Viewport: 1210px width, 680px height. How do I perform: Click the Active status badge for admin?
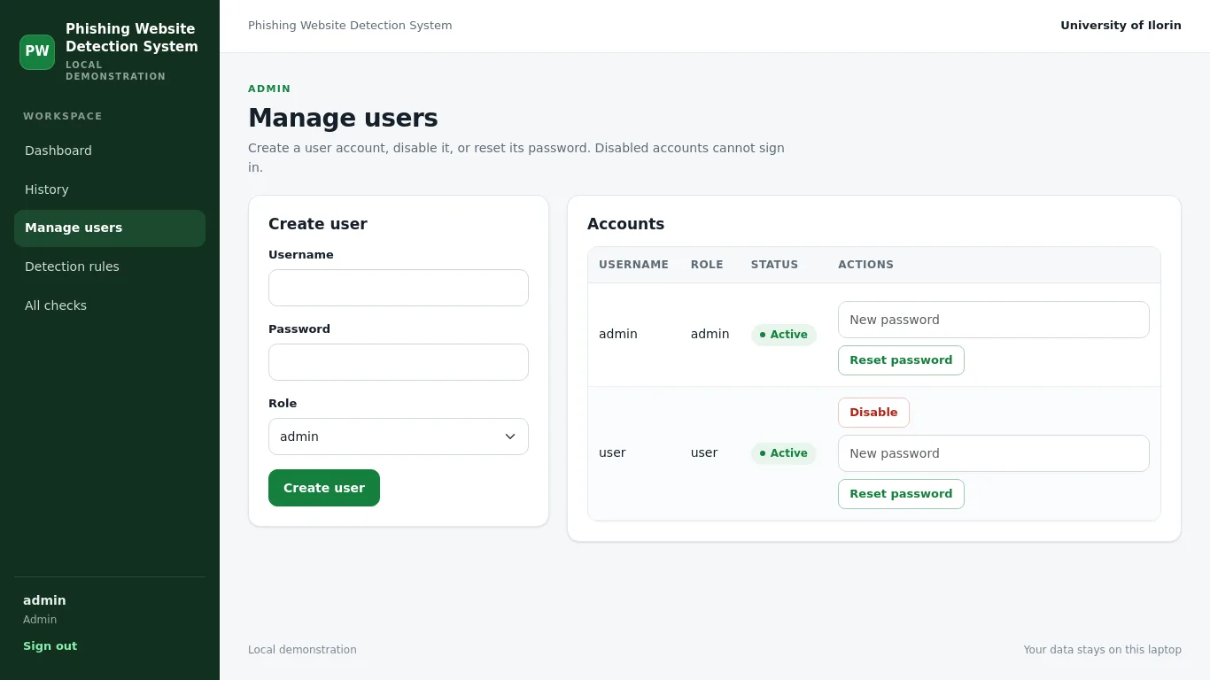click(784, 335)
